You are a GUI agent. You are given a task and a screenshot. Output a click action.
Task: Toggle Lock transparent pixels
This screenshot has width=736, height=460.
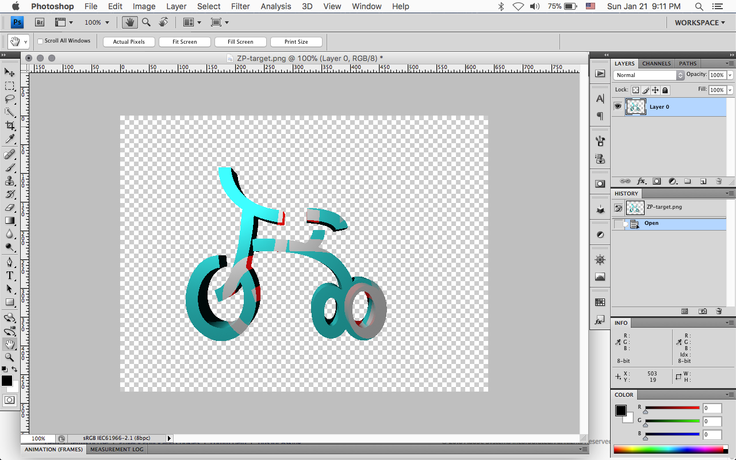[x=635, y=90]
